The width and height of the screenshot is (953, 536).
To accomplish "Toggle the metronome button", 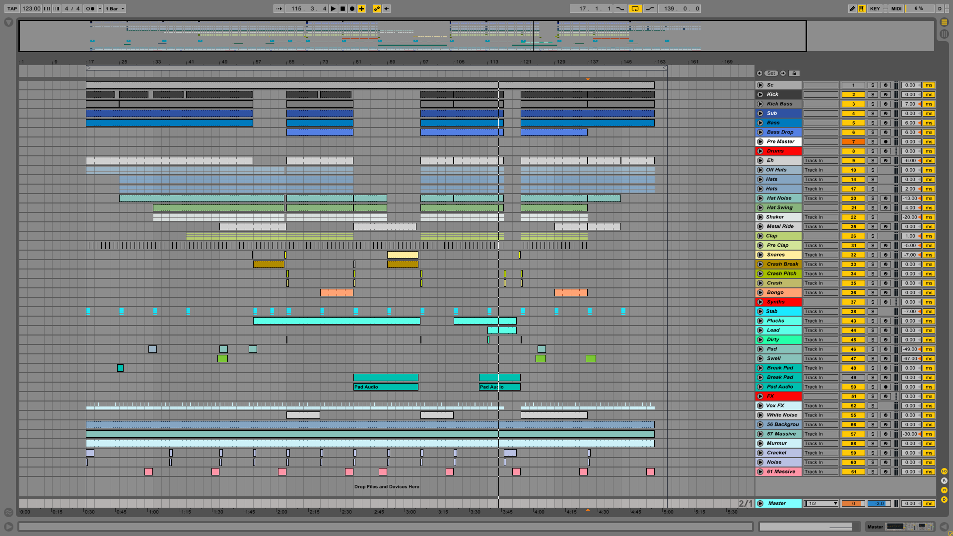I will pyautogui.click(x=90, y=8).
